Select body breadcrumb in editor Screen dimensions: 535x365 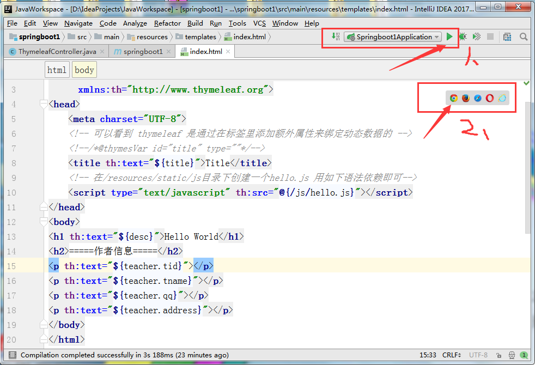tap(84, 70)
